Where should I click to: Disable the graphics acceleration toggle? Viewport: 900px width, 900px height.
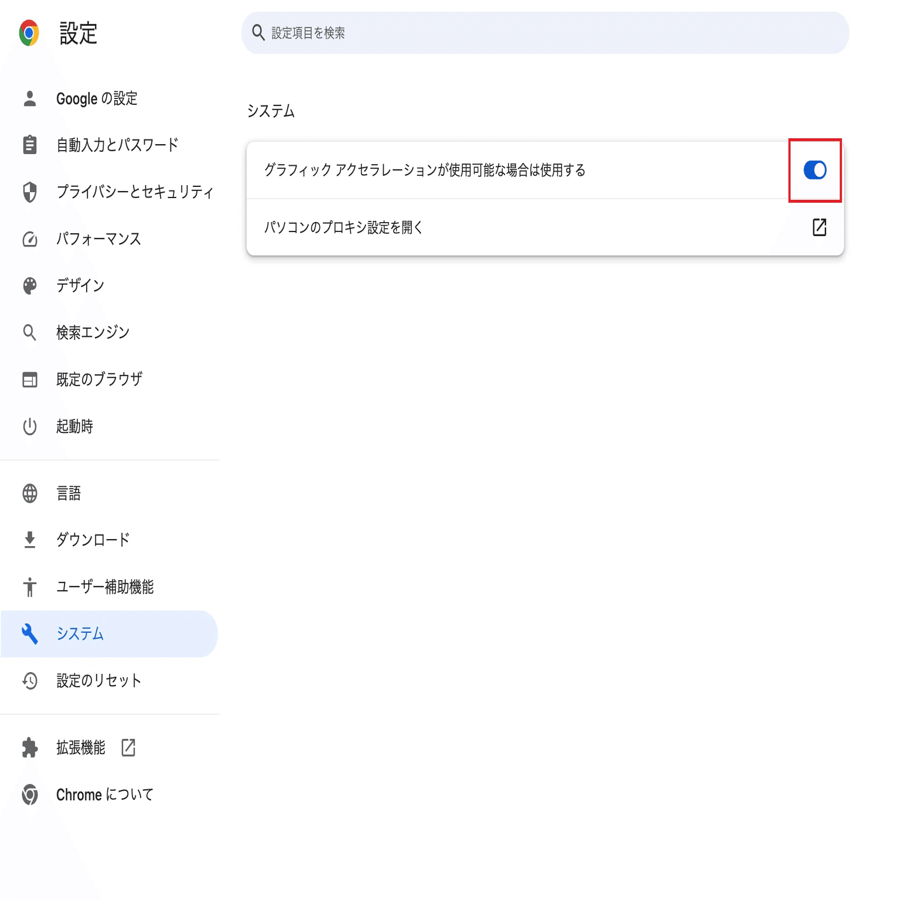814,170
